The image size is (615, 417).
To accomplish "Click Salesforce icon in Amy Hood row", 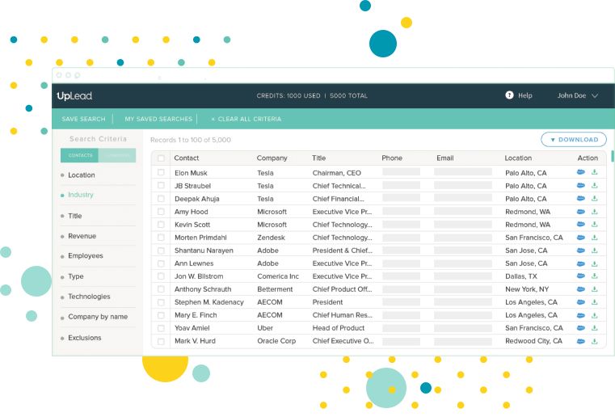I will click(581, 212).
